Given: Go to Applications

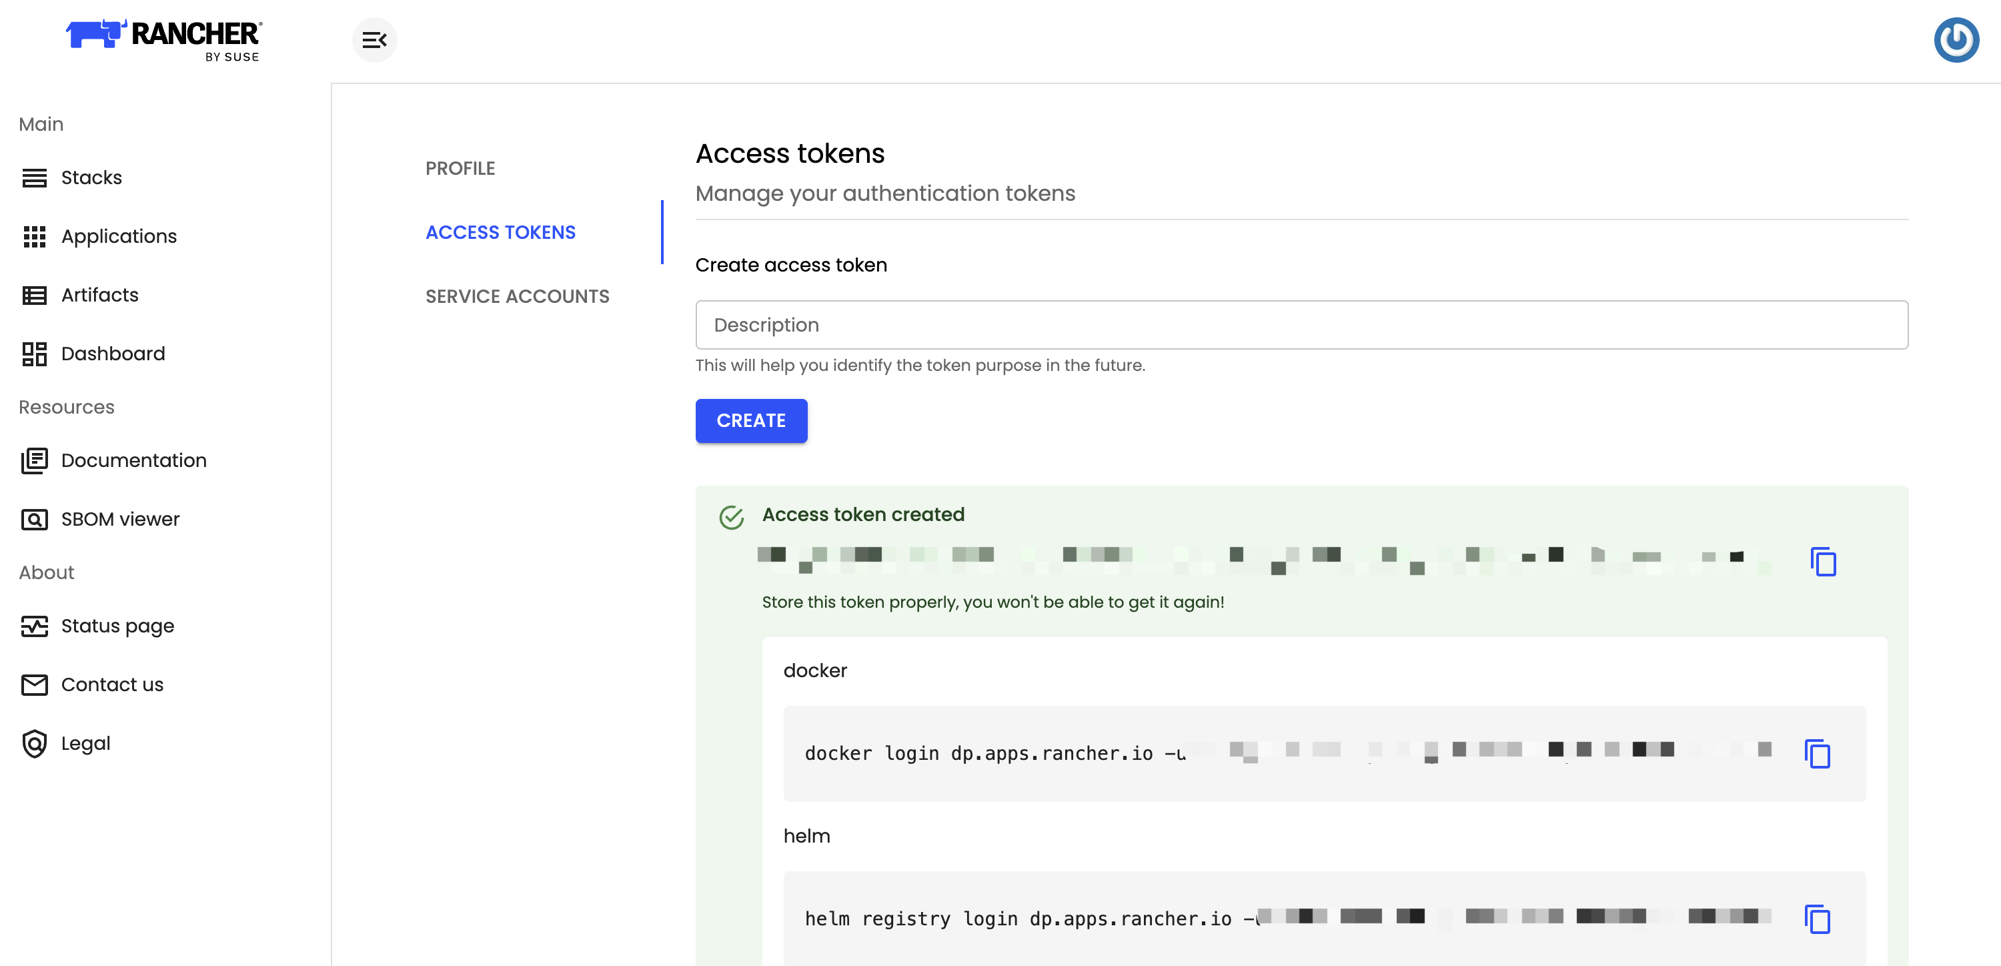Looking at the screenshot, I should pos(119,236).
